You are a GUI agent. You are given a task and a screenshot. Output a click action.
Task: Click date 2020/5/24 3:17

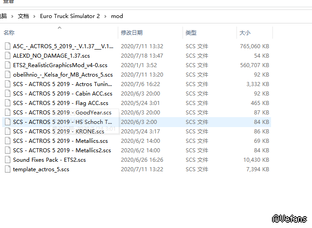[140, 132]
